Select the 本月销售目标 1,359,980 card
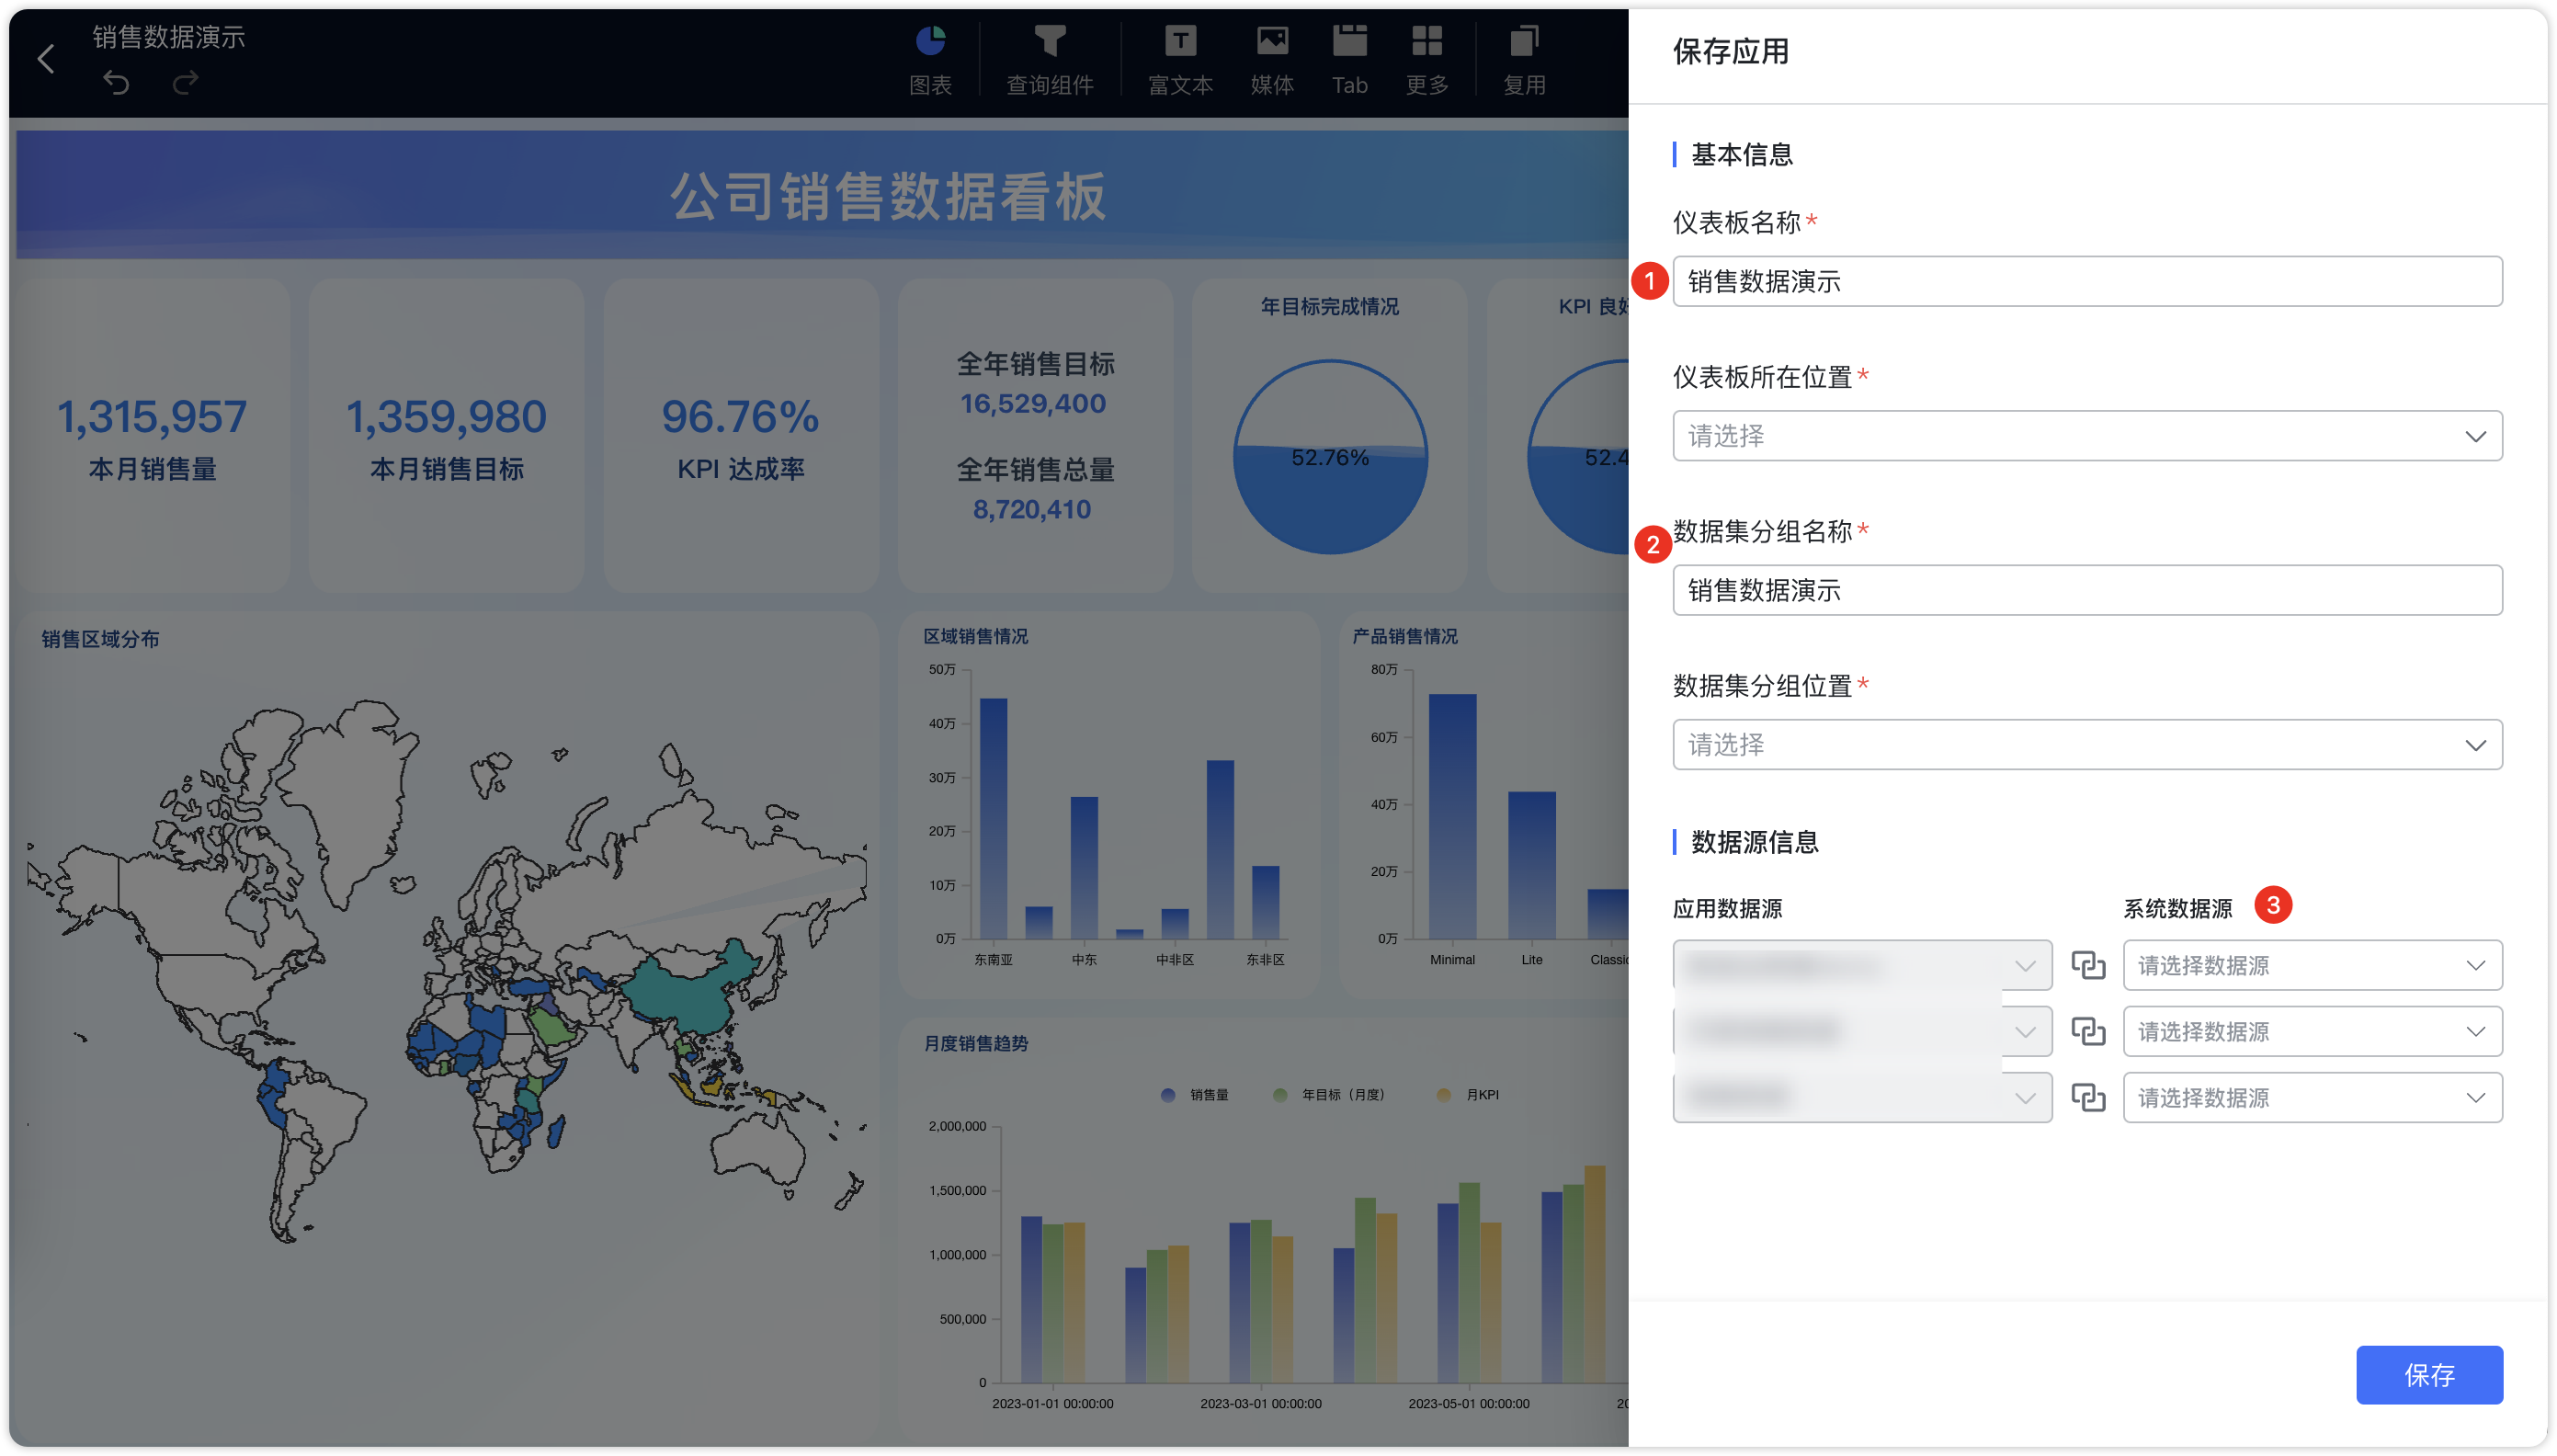 446,436
